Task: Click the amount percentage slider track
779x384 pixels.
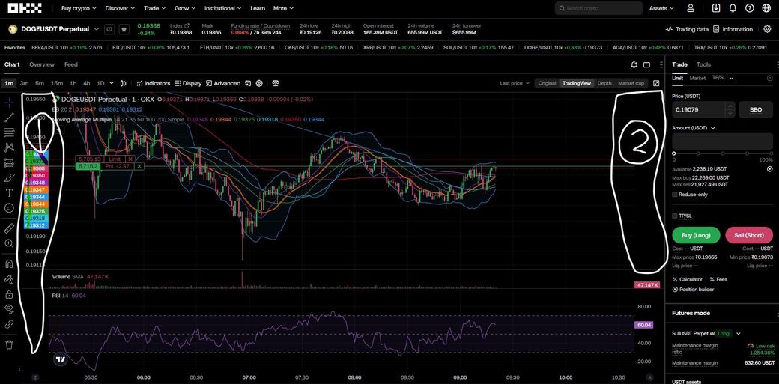Action: (722, 153)
